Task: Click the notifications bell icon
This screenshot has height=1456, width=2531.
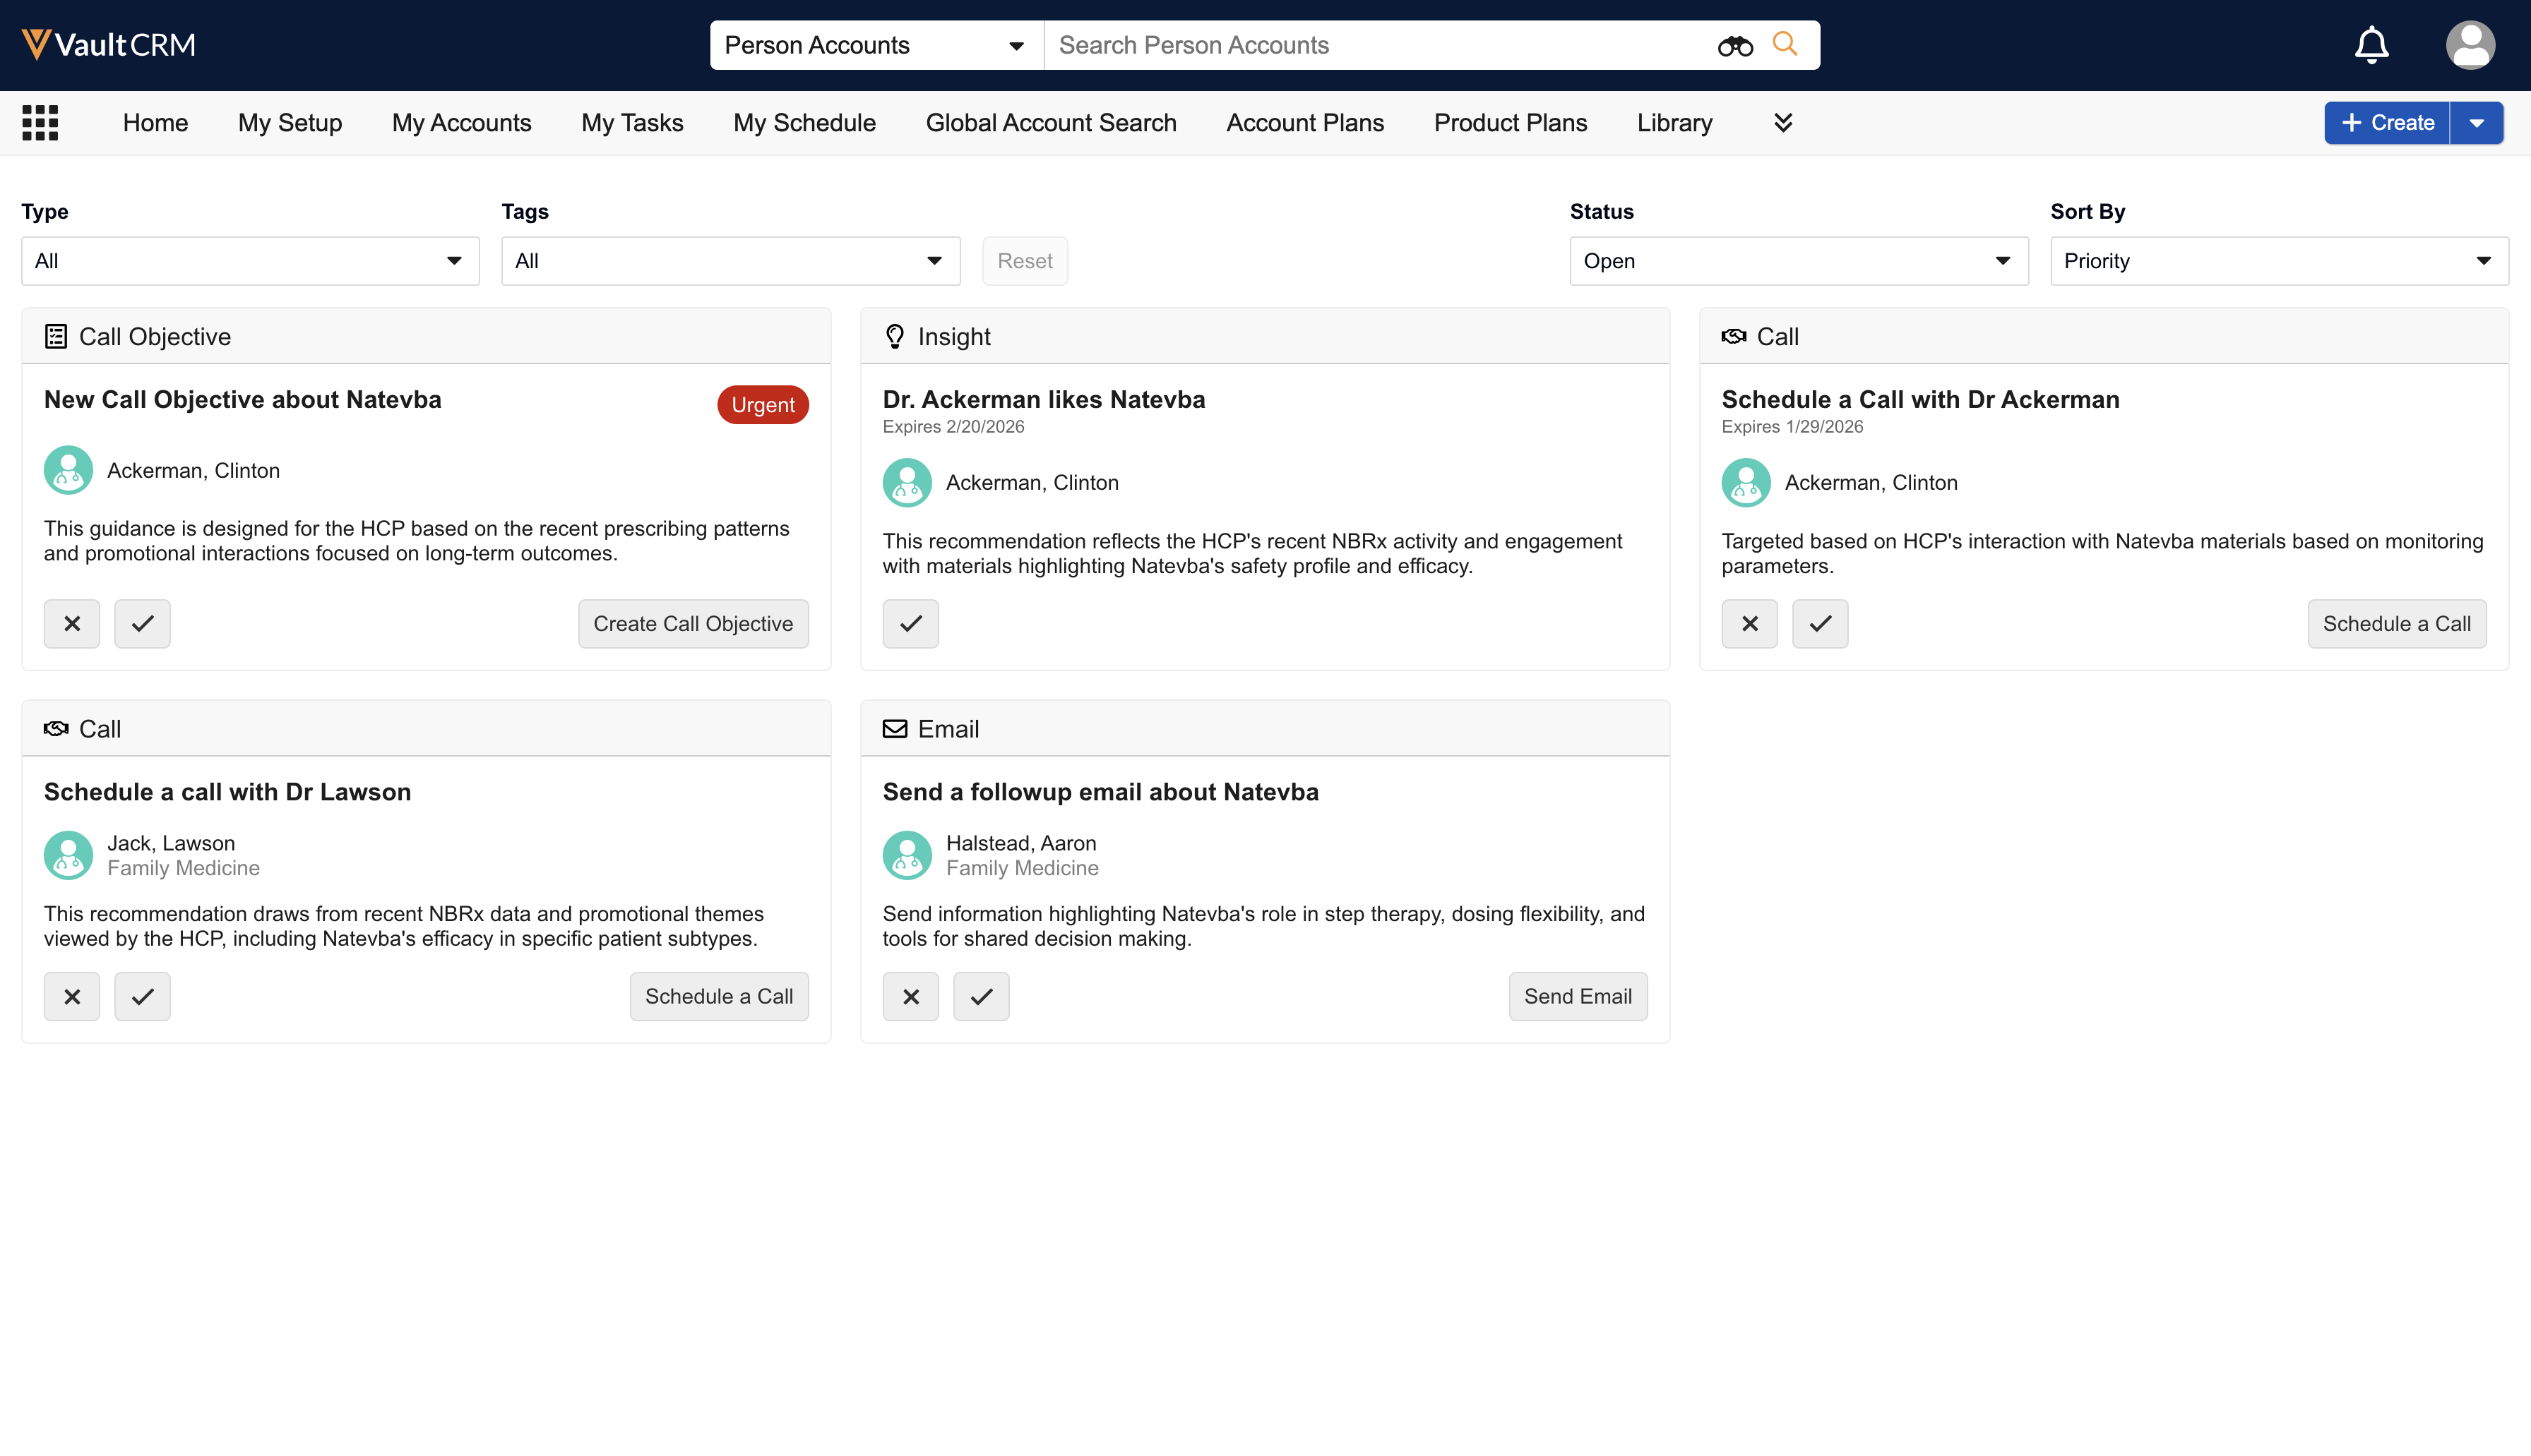Action: 2371,45
